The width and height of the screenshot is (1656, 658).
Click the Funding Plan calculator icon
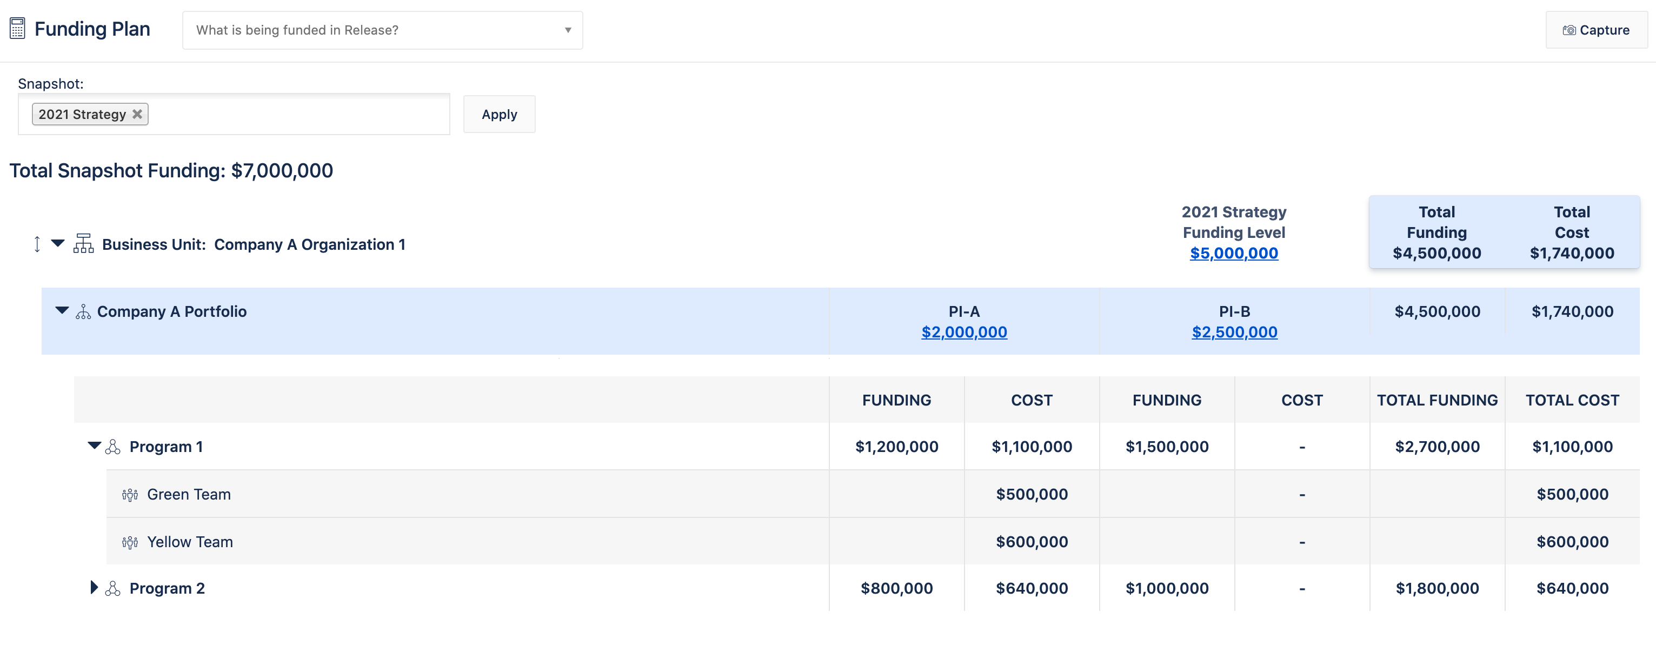[17, 29]
